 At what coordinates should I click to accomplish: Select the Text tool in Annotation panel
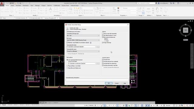pyautogui.click(x=51, y=10)
